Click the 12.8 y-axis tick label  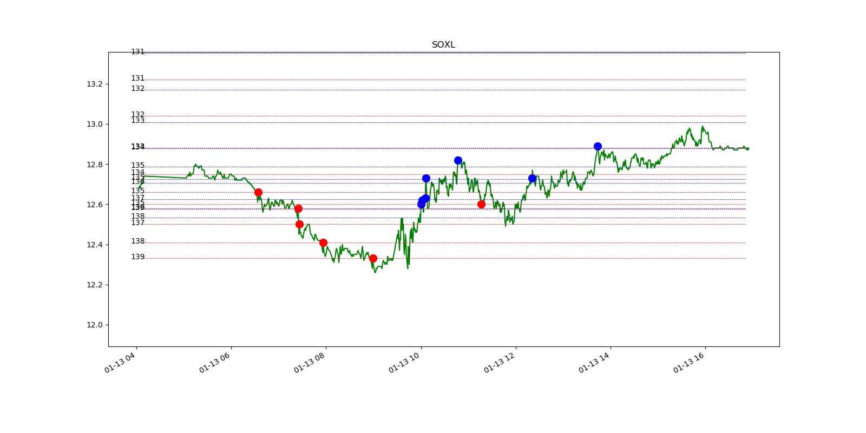pos(94,165)
